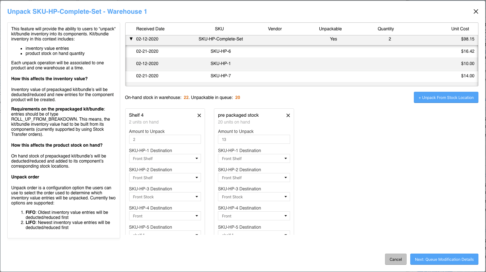Open SKU-HP-4 Destination dropdown in pre packaged stock
This screenshot has width=486, height=272.
[x=254, y=216]
